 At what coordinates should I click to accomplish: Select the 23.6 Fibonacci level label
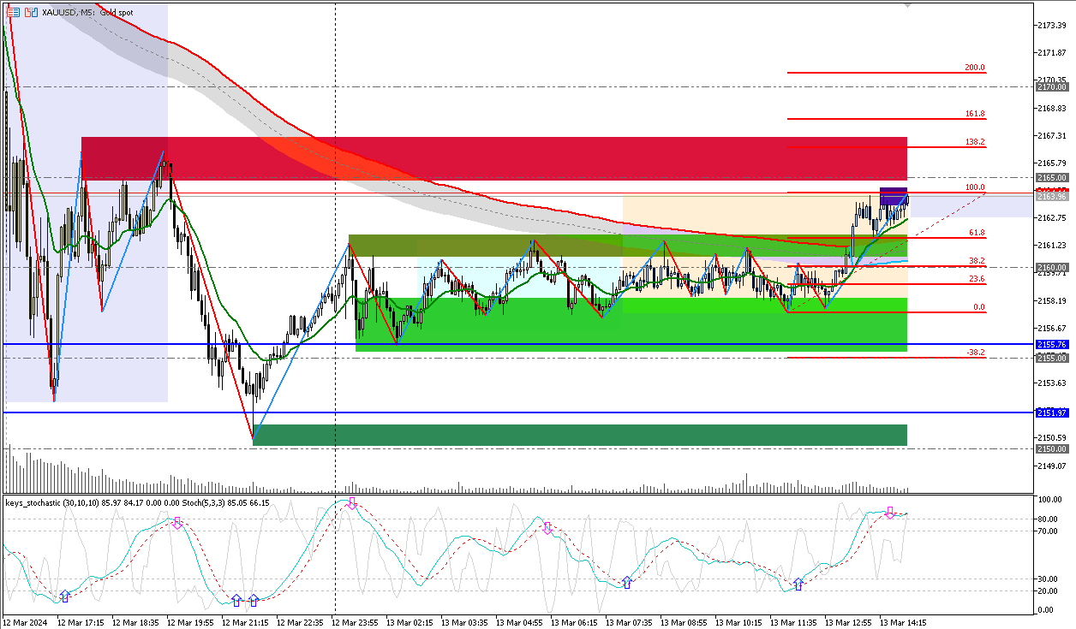(x=977, y=279)
